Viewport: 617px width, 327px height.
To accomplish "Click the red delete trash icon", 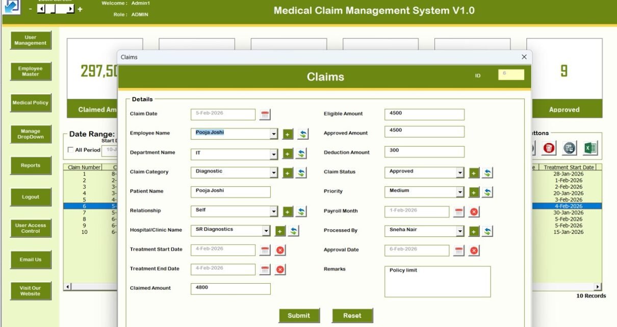I will (x=549, y=148).
